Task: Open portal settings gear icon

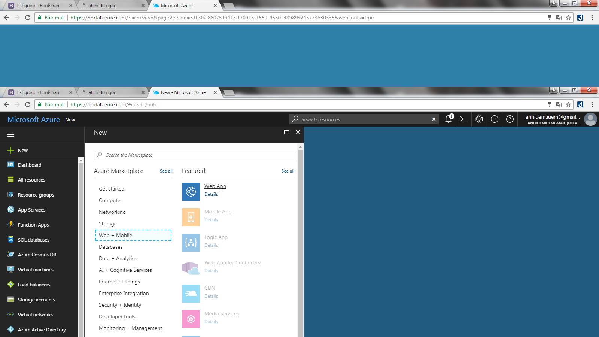Action: pyautogui.click(x=479, y=119)
